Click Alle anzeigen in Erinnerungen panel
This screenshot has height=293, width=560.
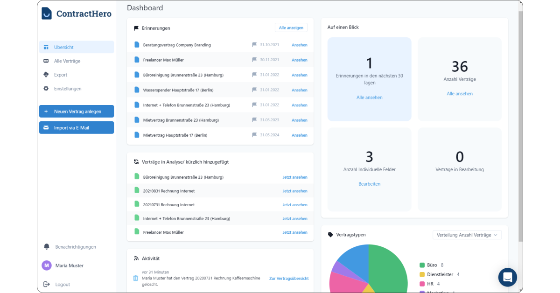pyautogui.click(x=291, y=28)
